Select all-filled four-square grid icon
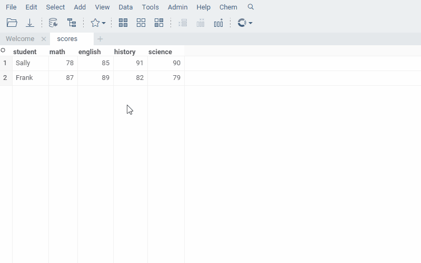 pos(123,23)
